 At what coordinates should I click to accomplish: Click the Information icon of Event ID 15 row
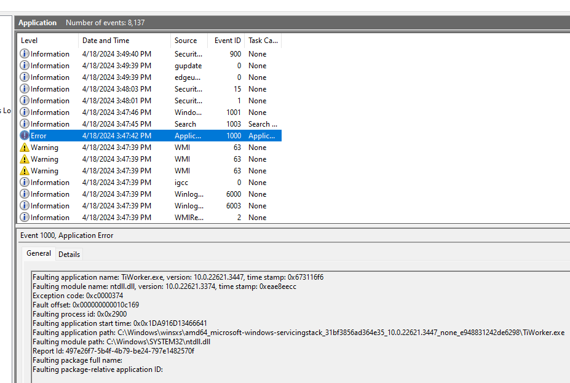tap(25, 89)
